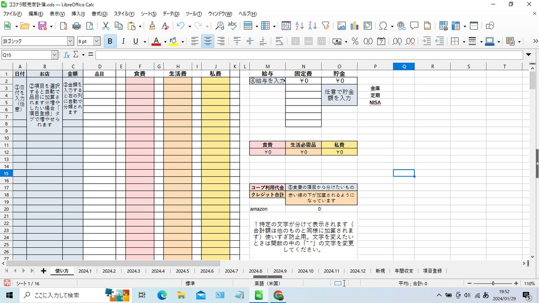Viewport: 539px width, 303px height.
Task: Toggle Underline formatting
Action: [x=136, y=42]
